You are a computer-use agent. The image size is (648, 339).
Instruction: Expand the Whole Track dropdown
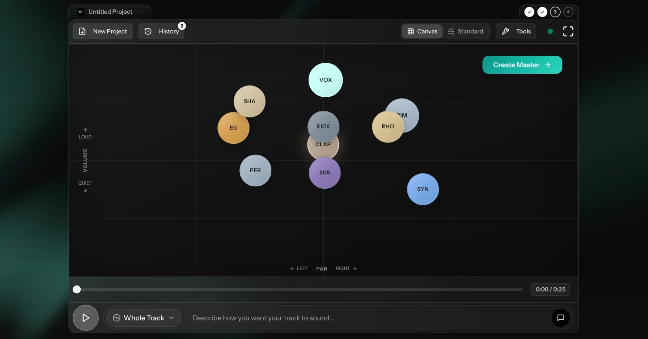[x=144, y=318]
